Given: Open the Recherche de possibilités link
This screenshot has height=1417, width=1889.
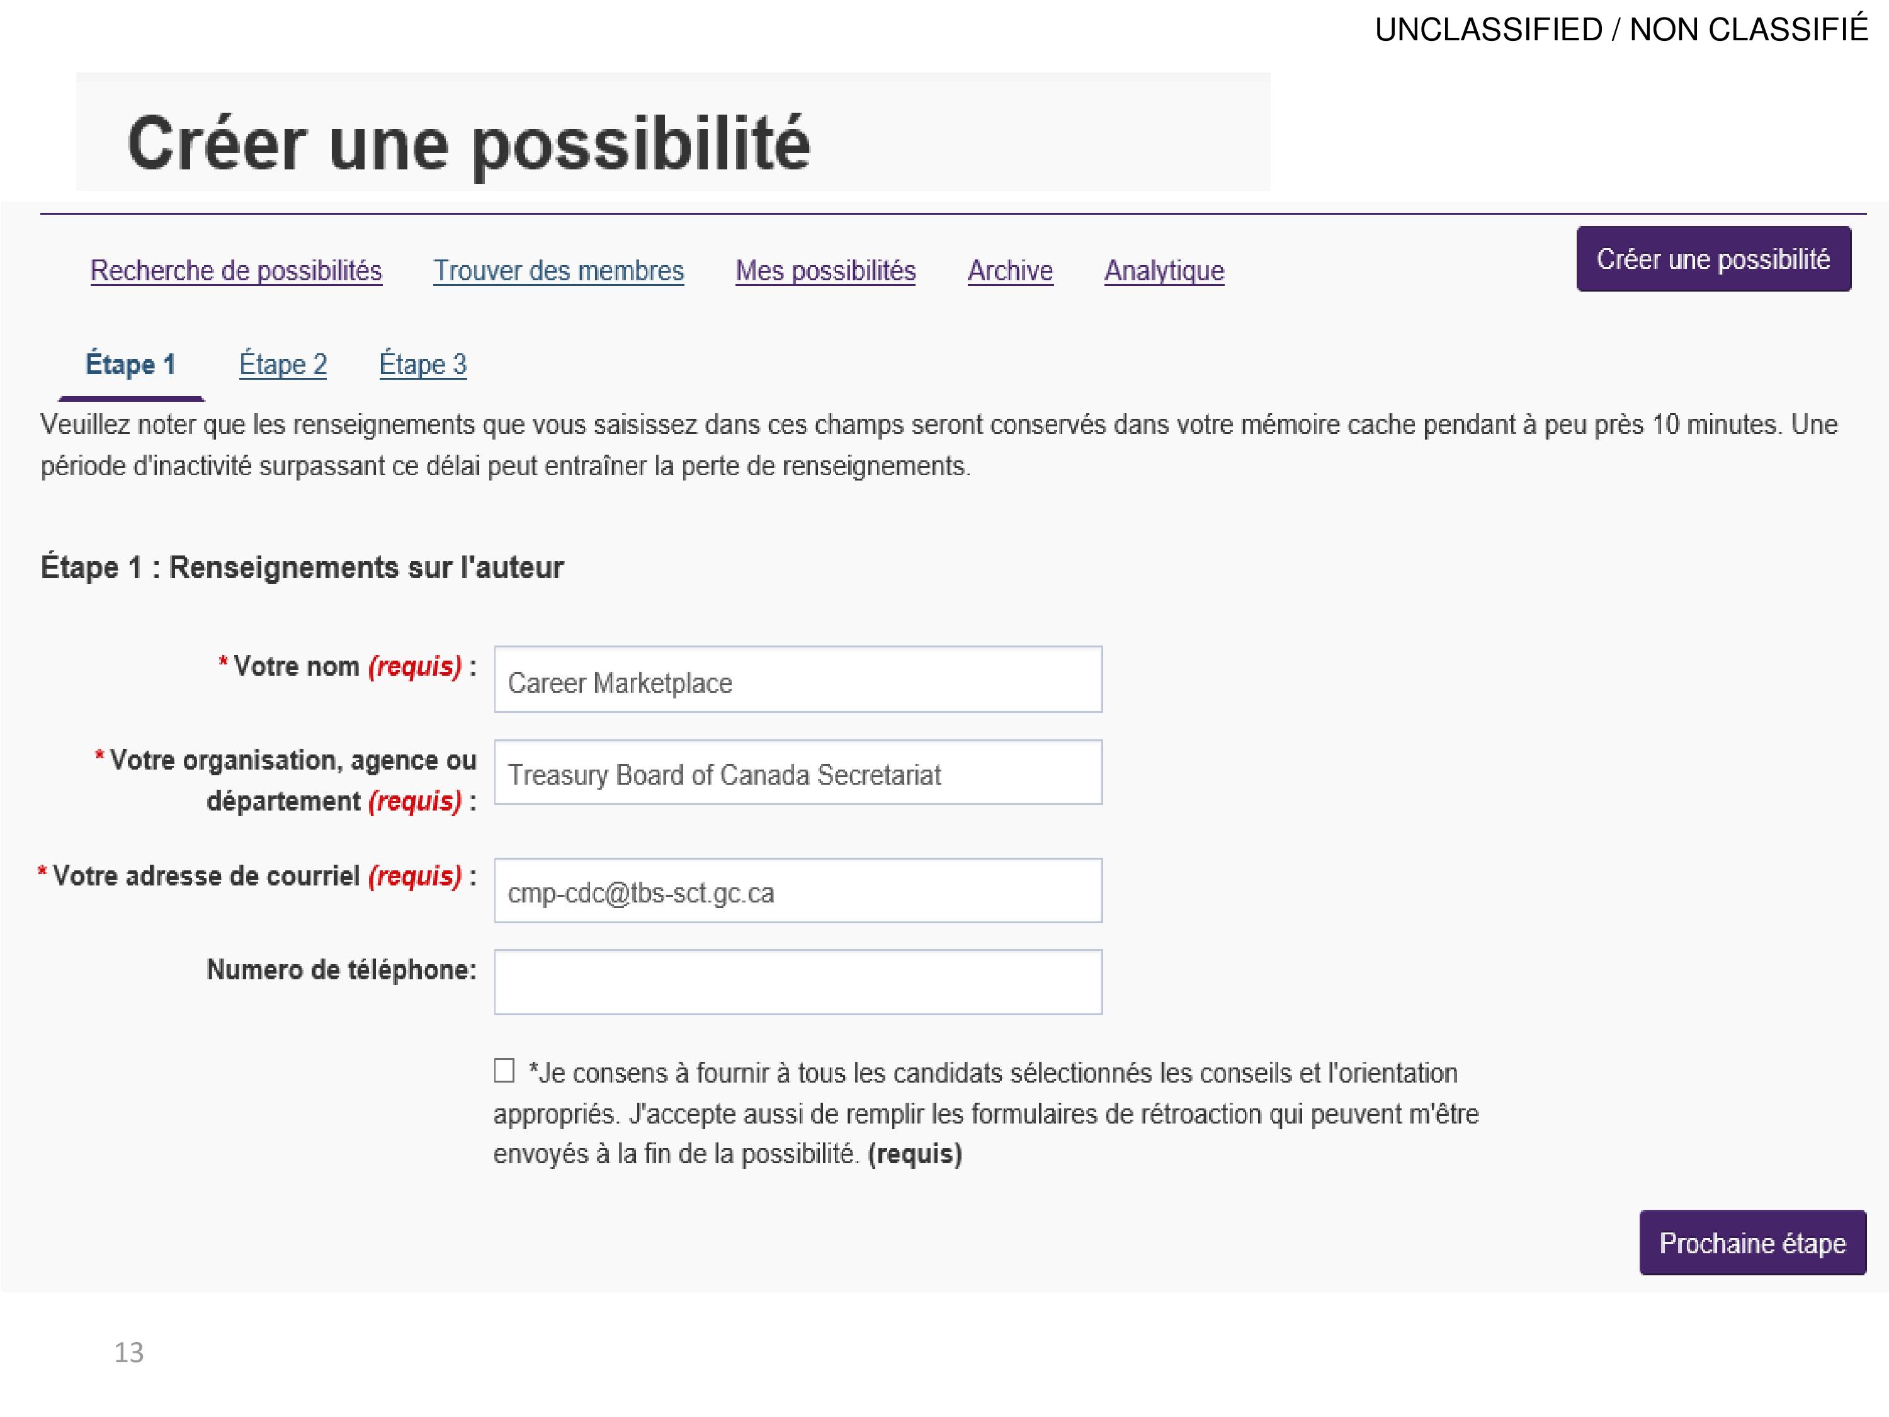Looking at the screenshot, I should [235, 271].
